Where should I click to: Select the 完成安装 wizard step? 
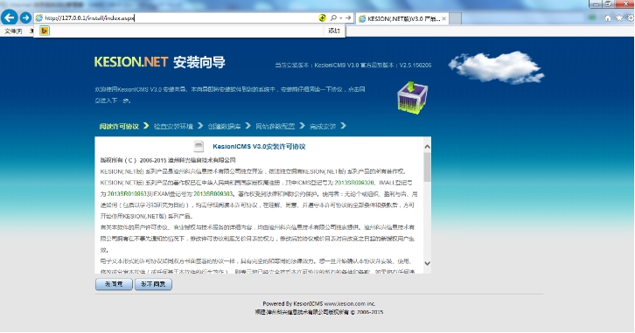click(x=323, y=126)
